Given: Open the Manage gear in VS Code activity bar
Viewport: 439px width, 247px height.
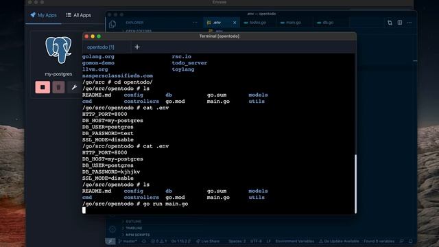Looking at the screenshot, I should (x=112, y=229).
